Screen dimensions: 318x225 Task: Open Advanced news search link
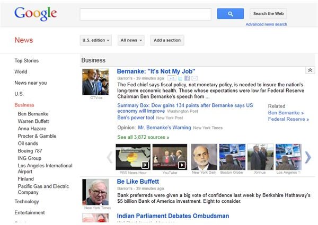[x=266, y=24]
